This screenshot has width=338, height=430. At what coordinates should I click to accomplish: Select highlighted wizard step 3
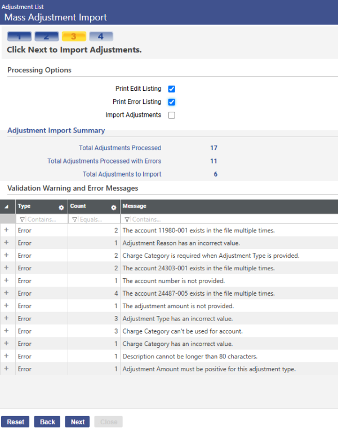(x=74, y=37)
